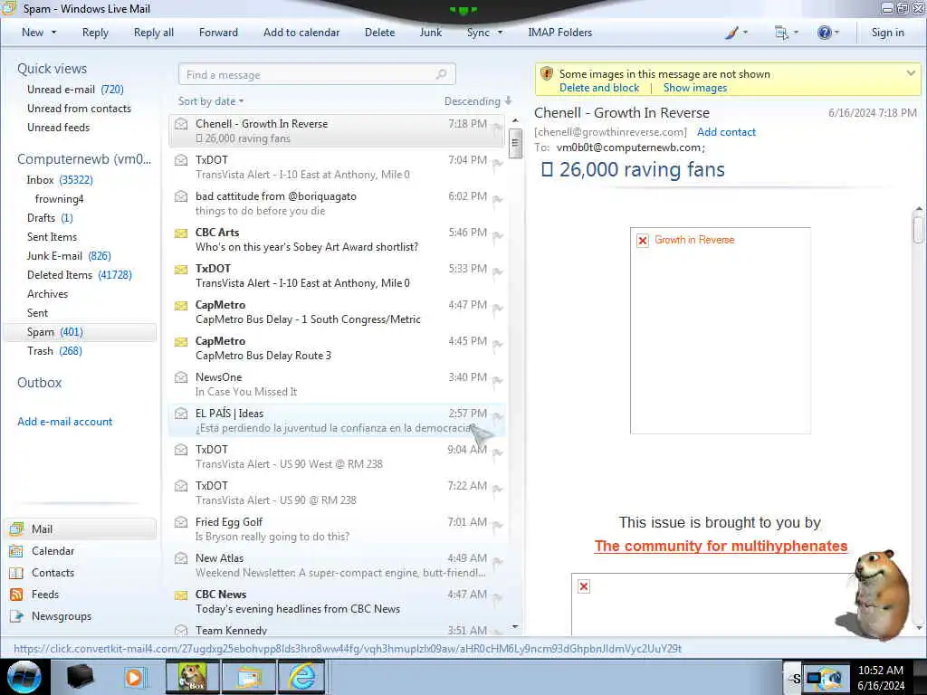The height and width of the screenshot is (695, 927).
Task: Click Add to calendar
Action: pos(301,33)
